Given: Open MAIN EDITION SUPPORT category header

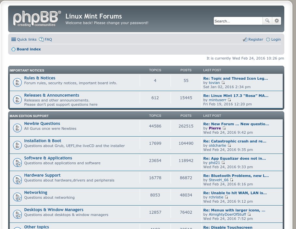Looking at the screenshot, I should 29,116.
